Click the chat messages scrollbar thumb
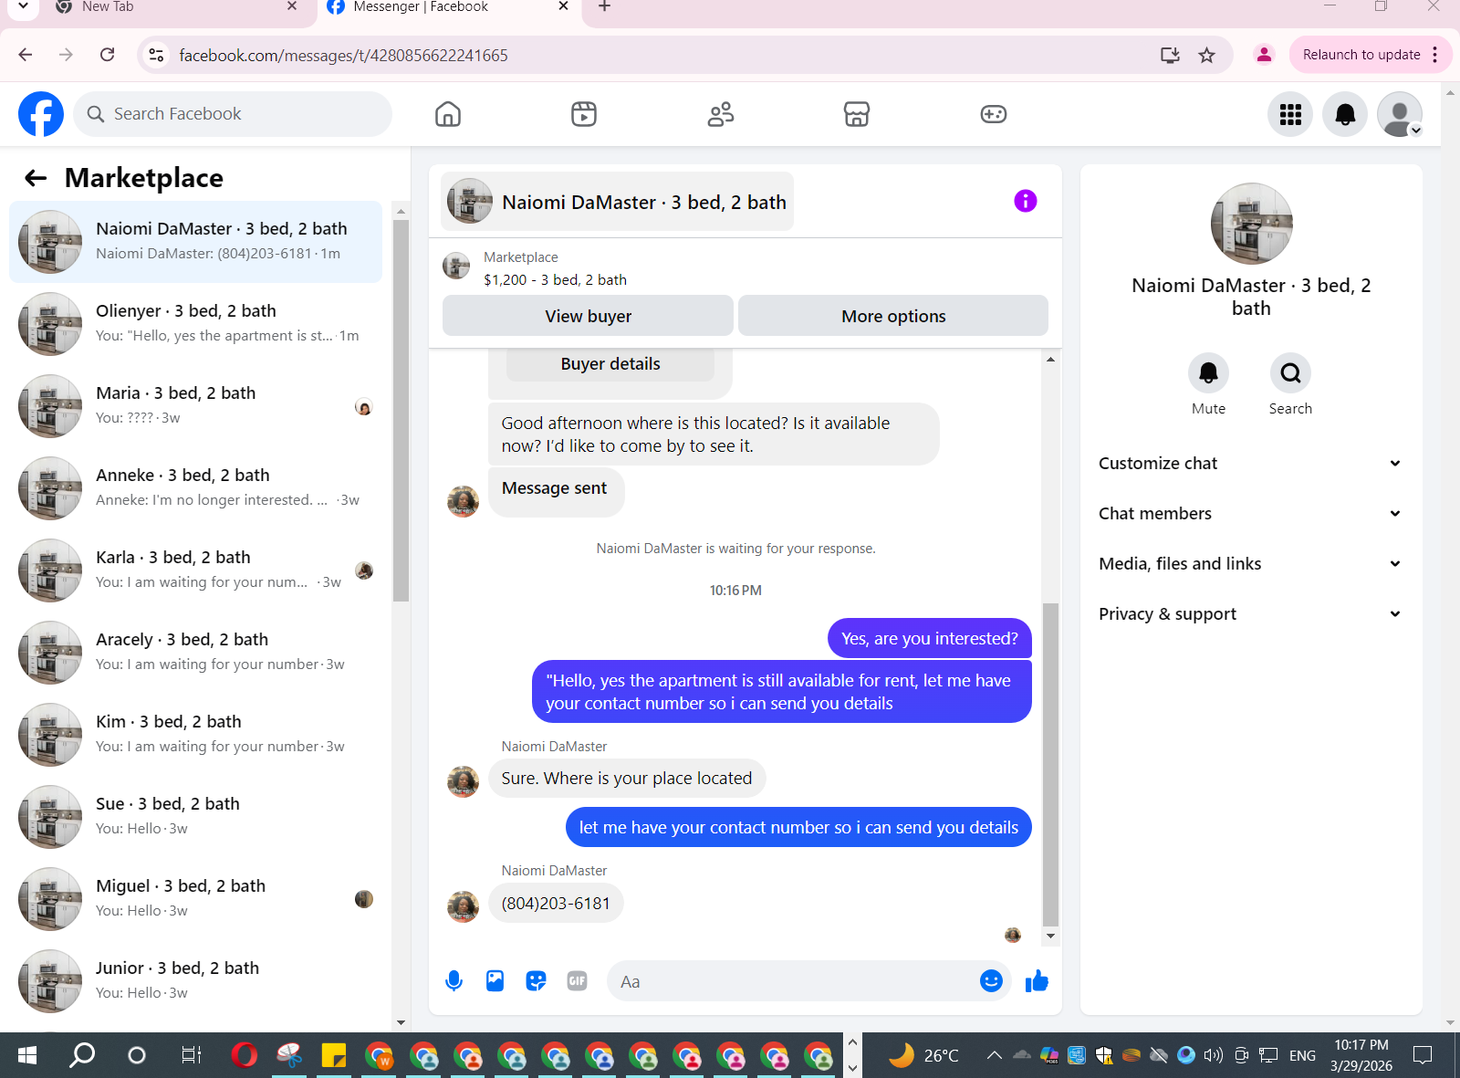1460x1078 pixels. pyautogui.click(x=1050, y=765)
